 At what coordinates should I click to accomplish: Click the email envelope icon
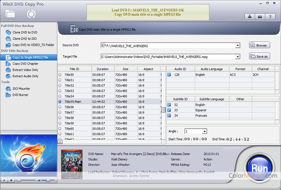260,17
